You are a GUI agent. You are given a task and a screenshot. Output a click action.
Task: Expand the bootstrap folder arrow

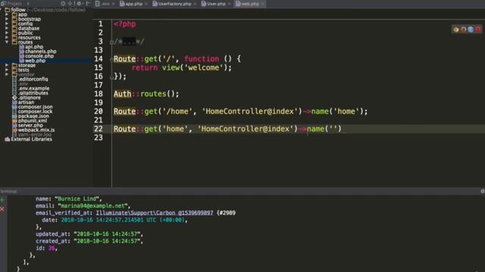pyautogui.click(x=7, y=19)
